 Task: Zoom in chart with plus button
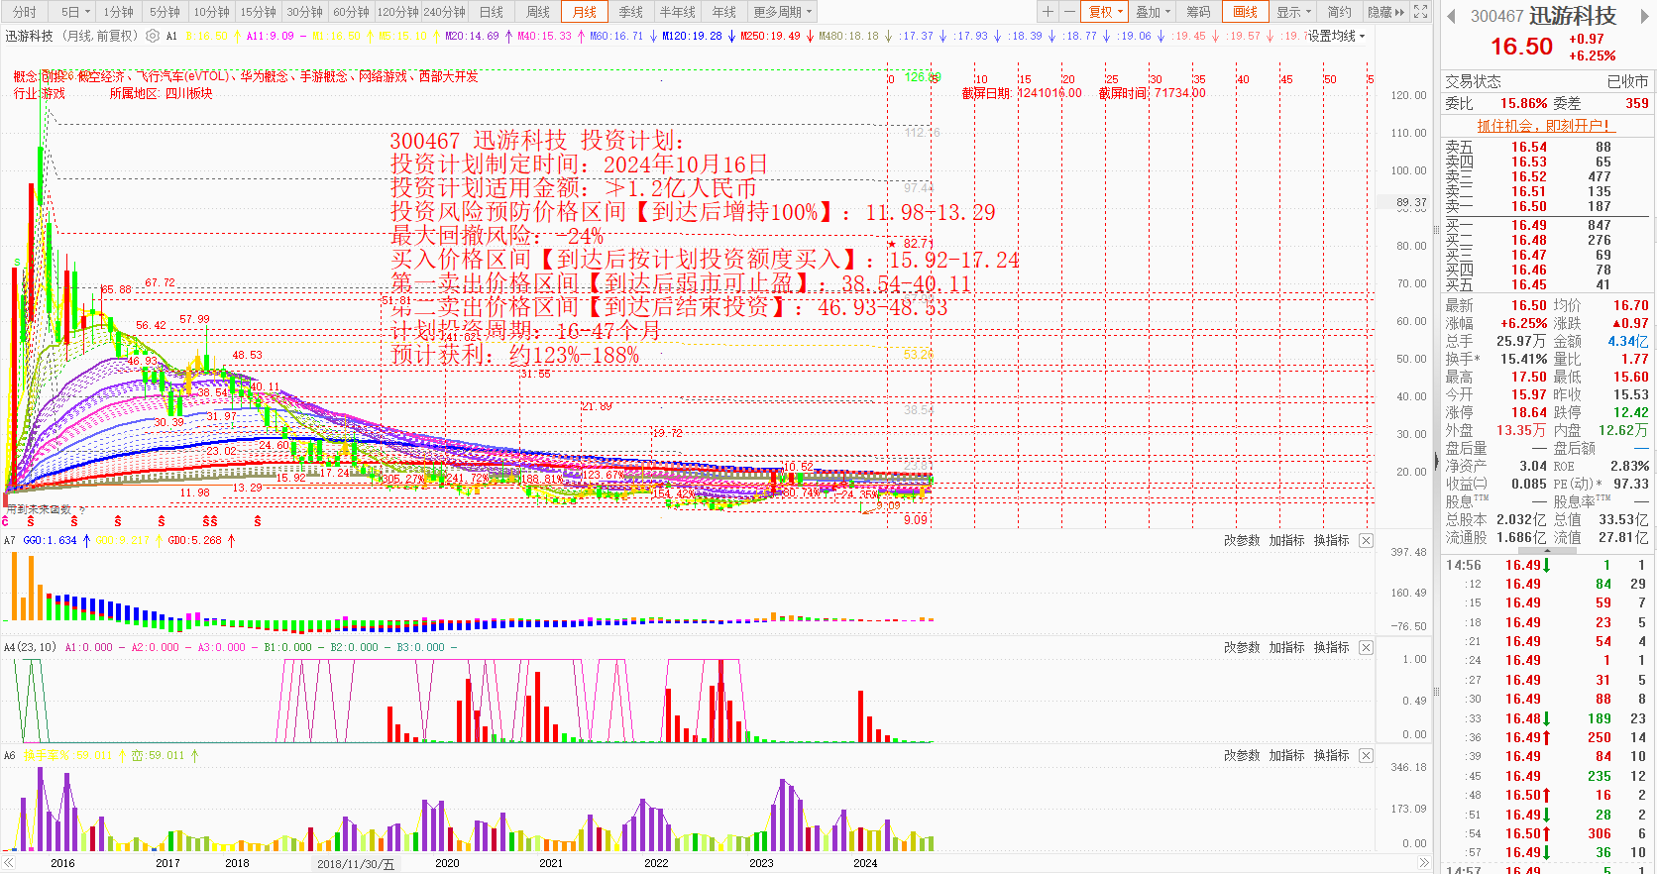pos(1048,12)
